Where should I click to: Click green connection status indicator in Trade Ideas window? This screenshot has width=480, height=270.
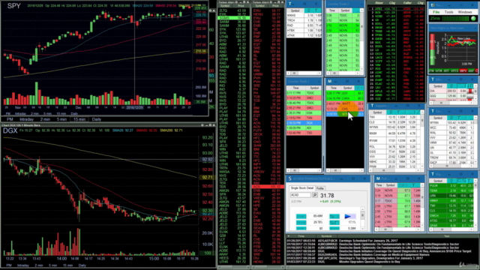(473, 19)
